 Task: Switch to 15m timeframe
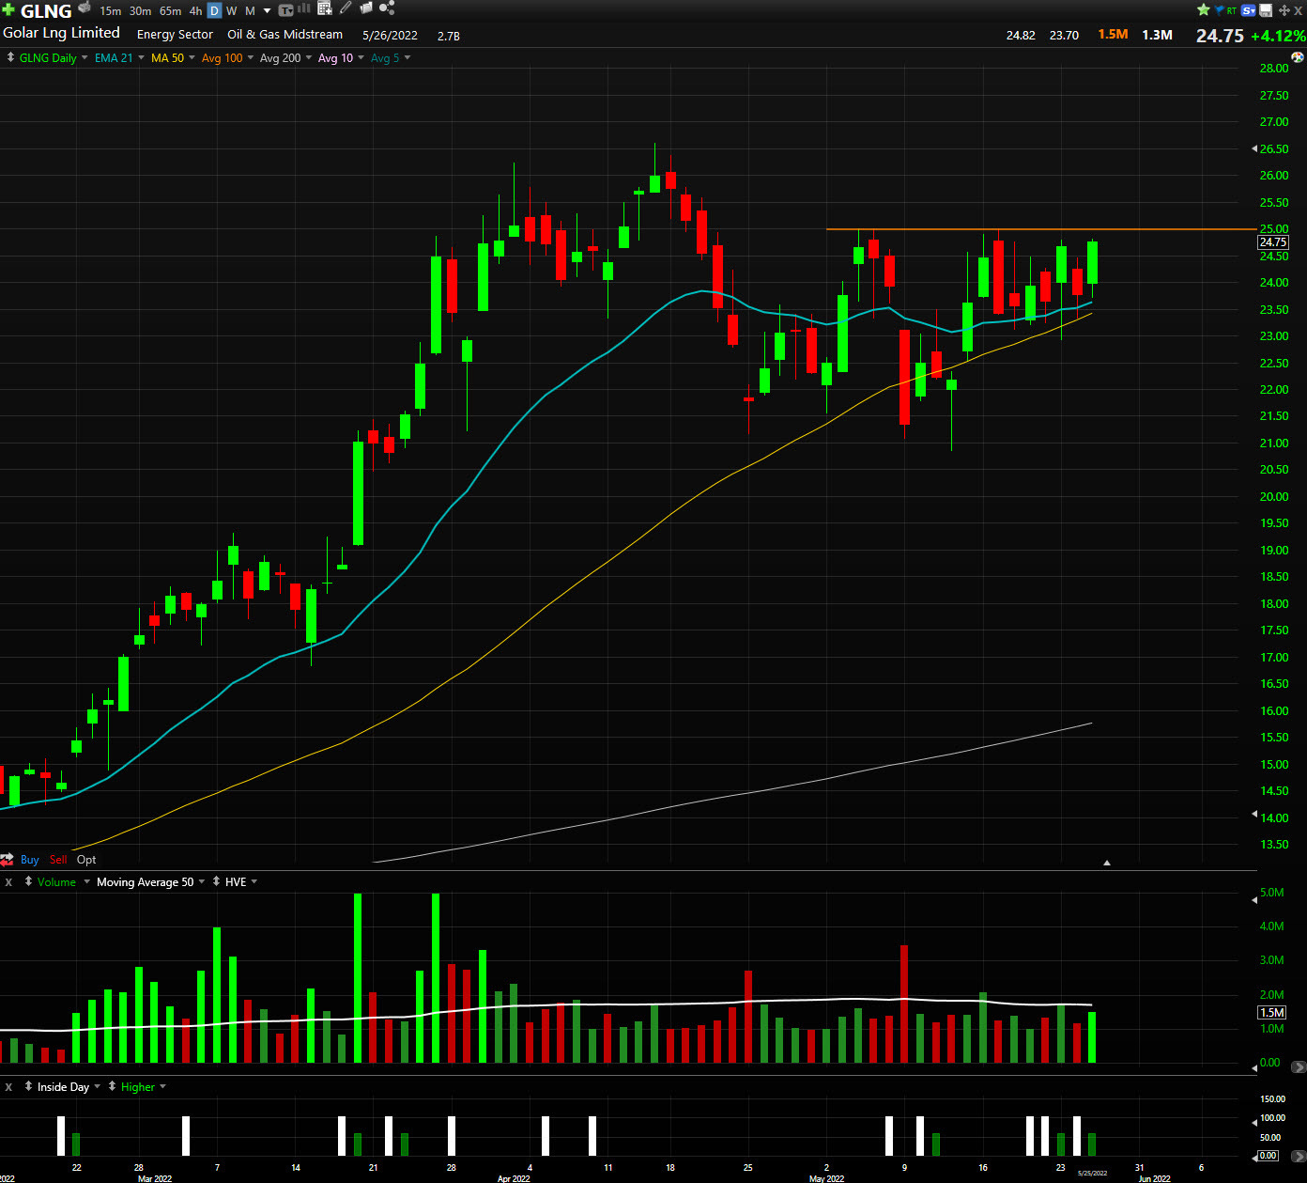[111, 11]
